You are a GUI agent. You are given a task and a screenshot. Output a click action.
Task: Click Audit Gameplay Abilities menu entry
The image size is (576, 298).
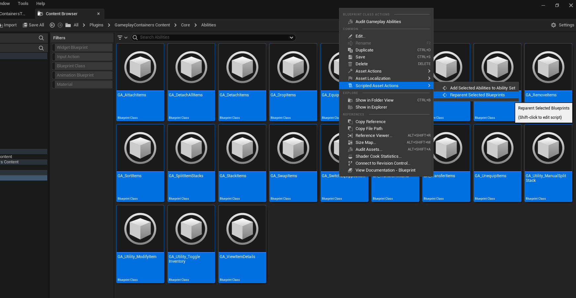(386, 22)
